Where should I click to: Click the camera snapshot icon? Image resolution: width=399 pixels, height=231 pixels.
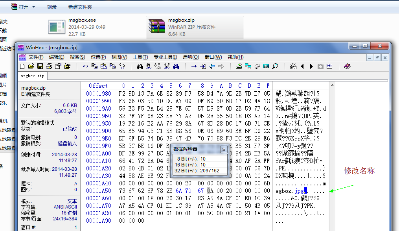[320, 67]
